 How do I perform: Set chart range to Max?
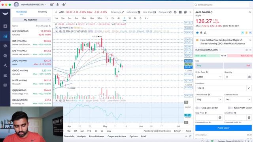(x=109, y=131)
